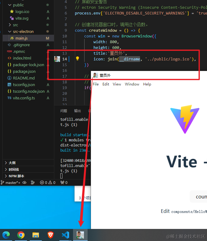
Task: Click the git branch master indicator
Action: [x=11, y=183]
